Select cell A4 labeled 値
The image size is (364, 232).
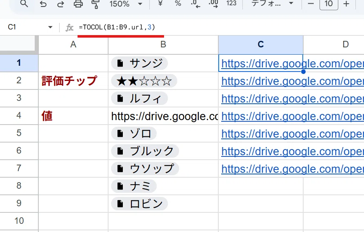(73, 116)
